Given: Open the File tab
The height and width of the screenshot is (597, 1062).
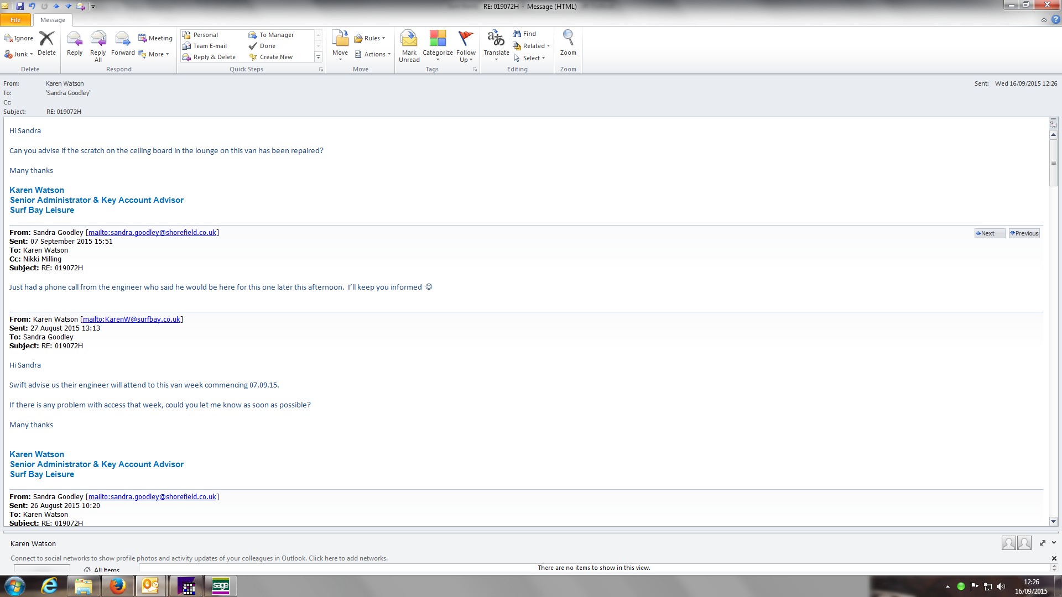Looking at the screenshot, I should tap(15, 20).
